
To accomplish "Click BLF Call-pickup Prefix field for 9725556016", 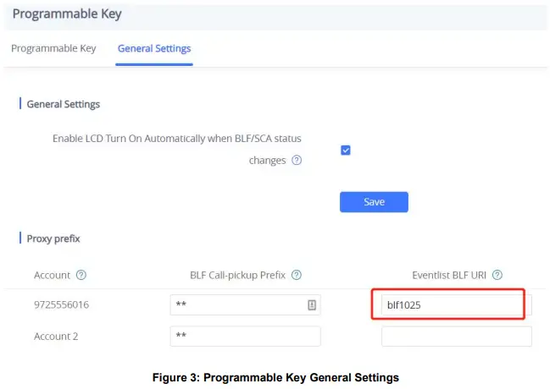I will [x=237, y=304].
